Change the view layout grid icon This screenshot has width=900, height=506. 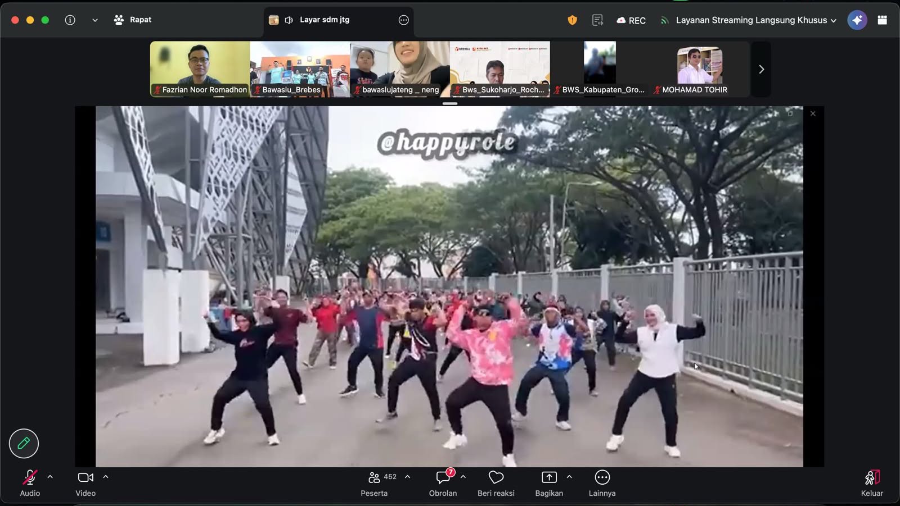point(883,20)
